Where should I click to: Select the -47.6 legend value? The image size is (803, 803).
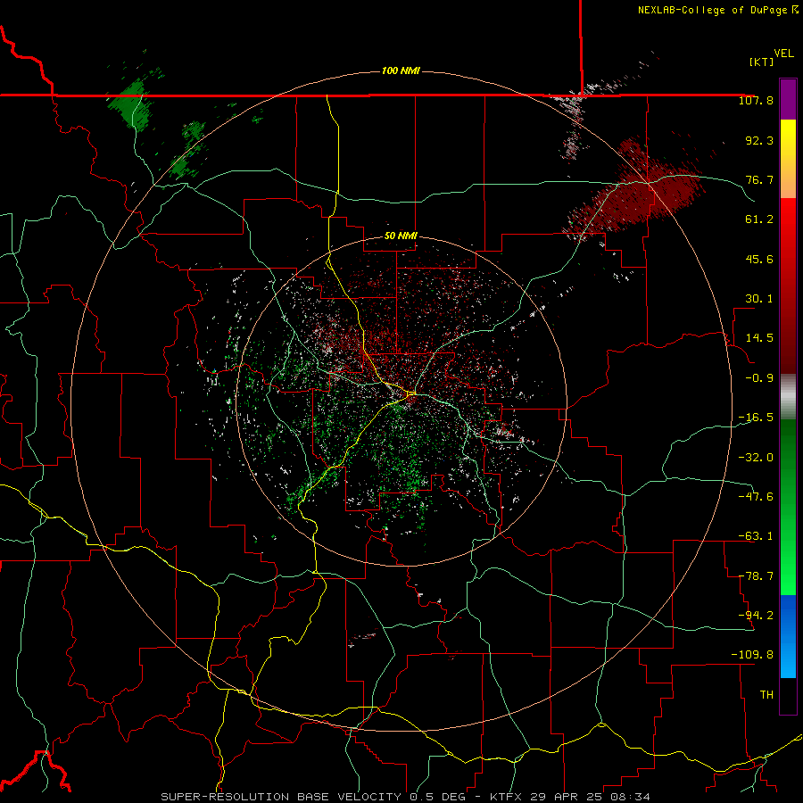tap(756, 496)
